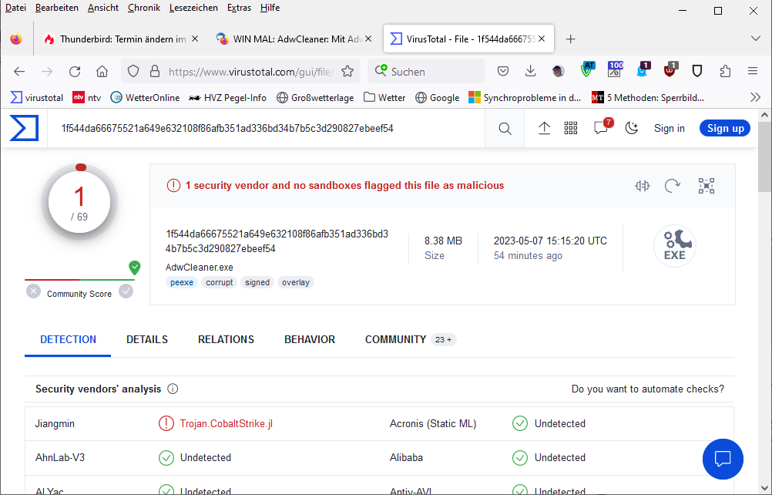Click the VirusTotal hash search field
The width and height of the screenshot is (772, 495).
266,129
